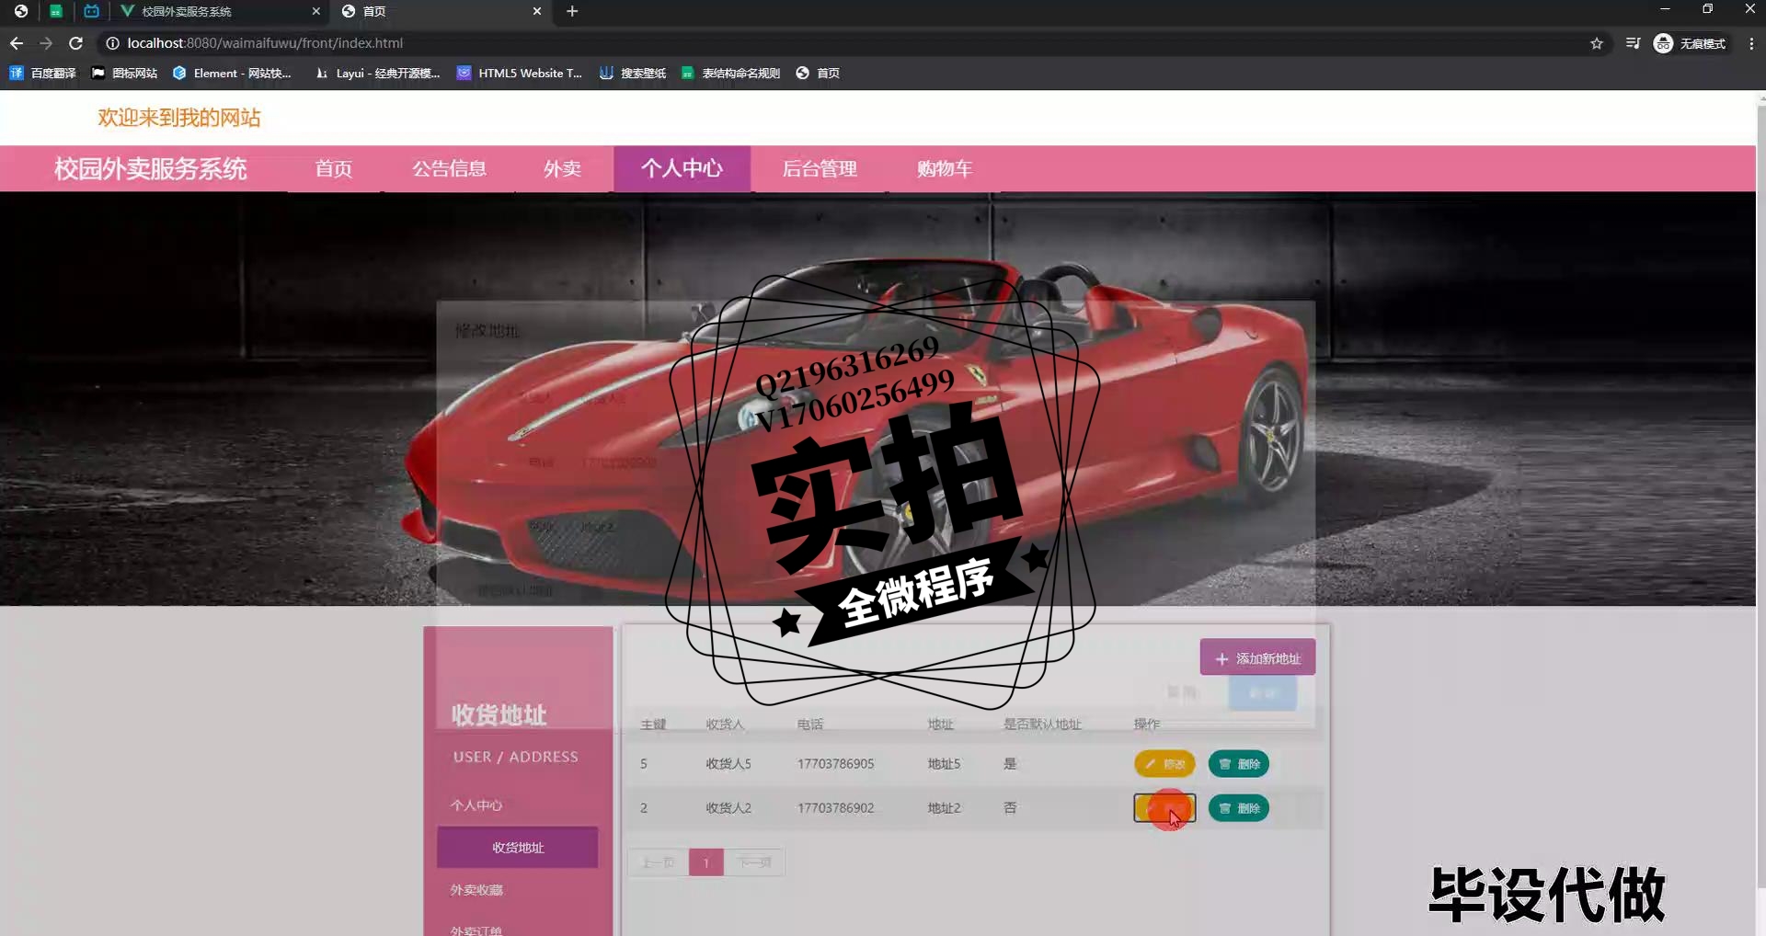Select 个人中心 in the left sidebar
The image size is (1766, 936).
[476, 805]
